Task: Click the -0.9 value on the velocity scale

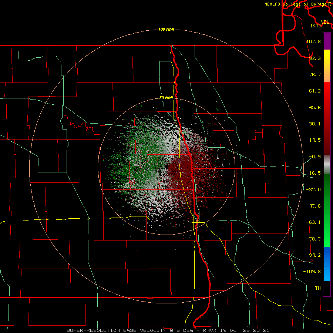Action: point(315,157)
